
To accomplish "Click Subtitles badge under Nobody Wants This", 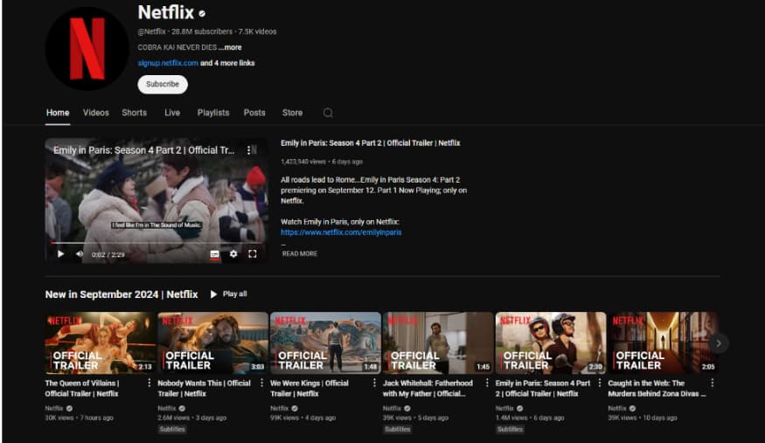I will [x=172, y=429].
